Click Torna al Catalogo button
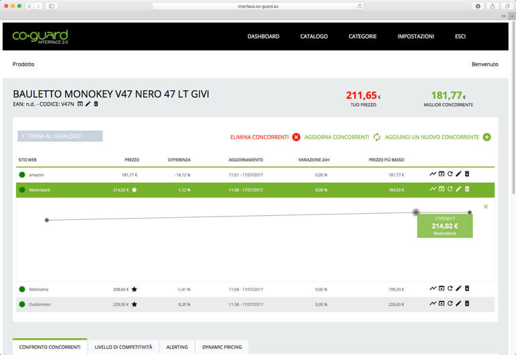516x355 pixels. (x=60, y=136)
